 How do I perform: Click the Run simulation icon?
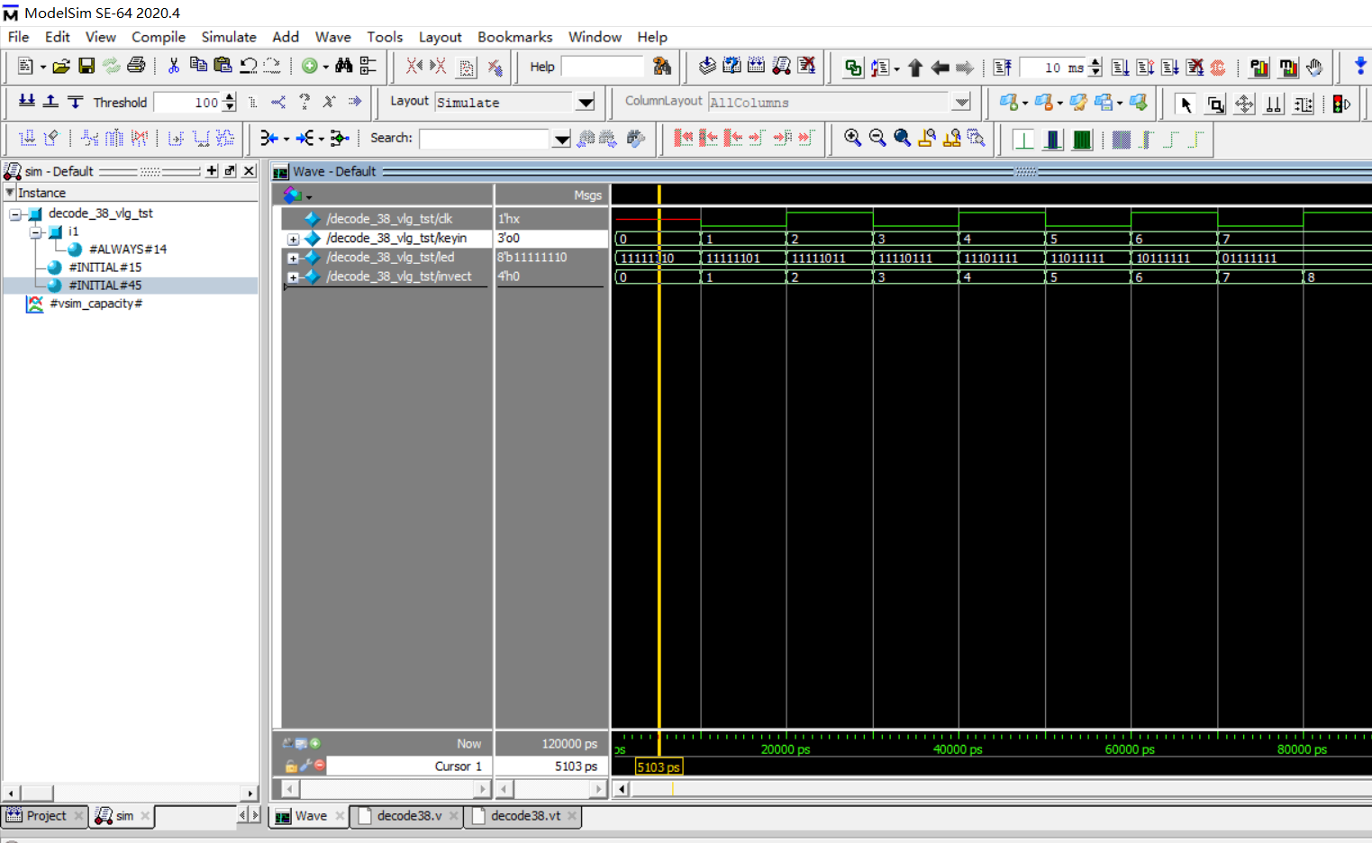(1121, 67)
